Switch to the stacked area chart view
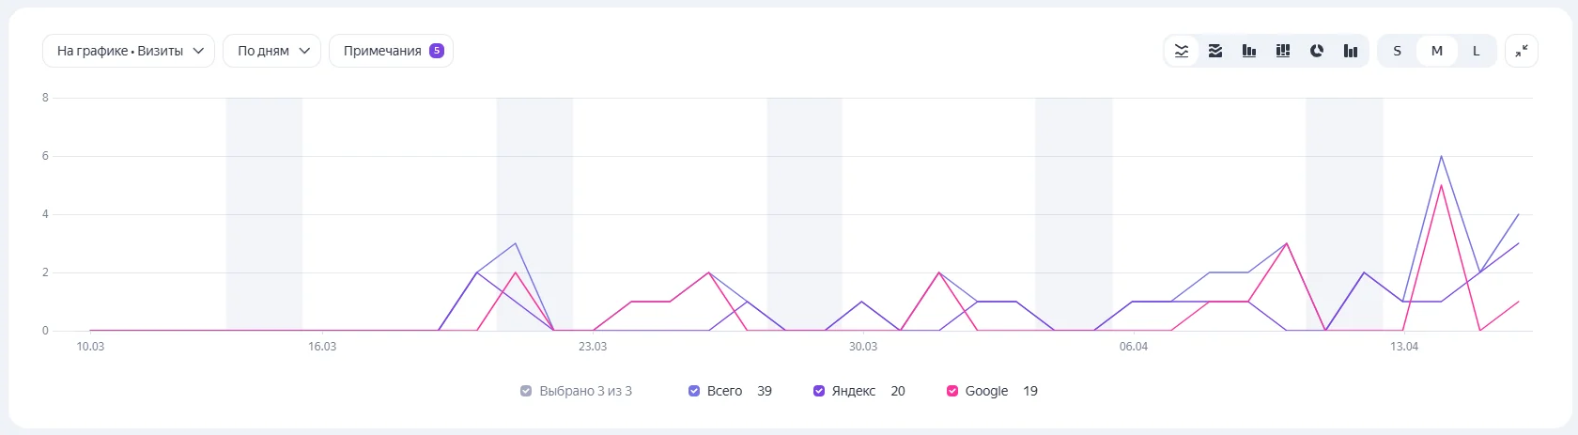This screenshot has width=1578, height=435. tap(1215, 51)
